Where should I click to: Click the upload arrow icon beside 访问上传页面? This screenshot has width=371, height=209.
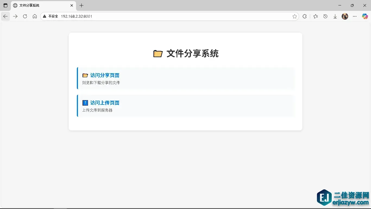point(85,103)
